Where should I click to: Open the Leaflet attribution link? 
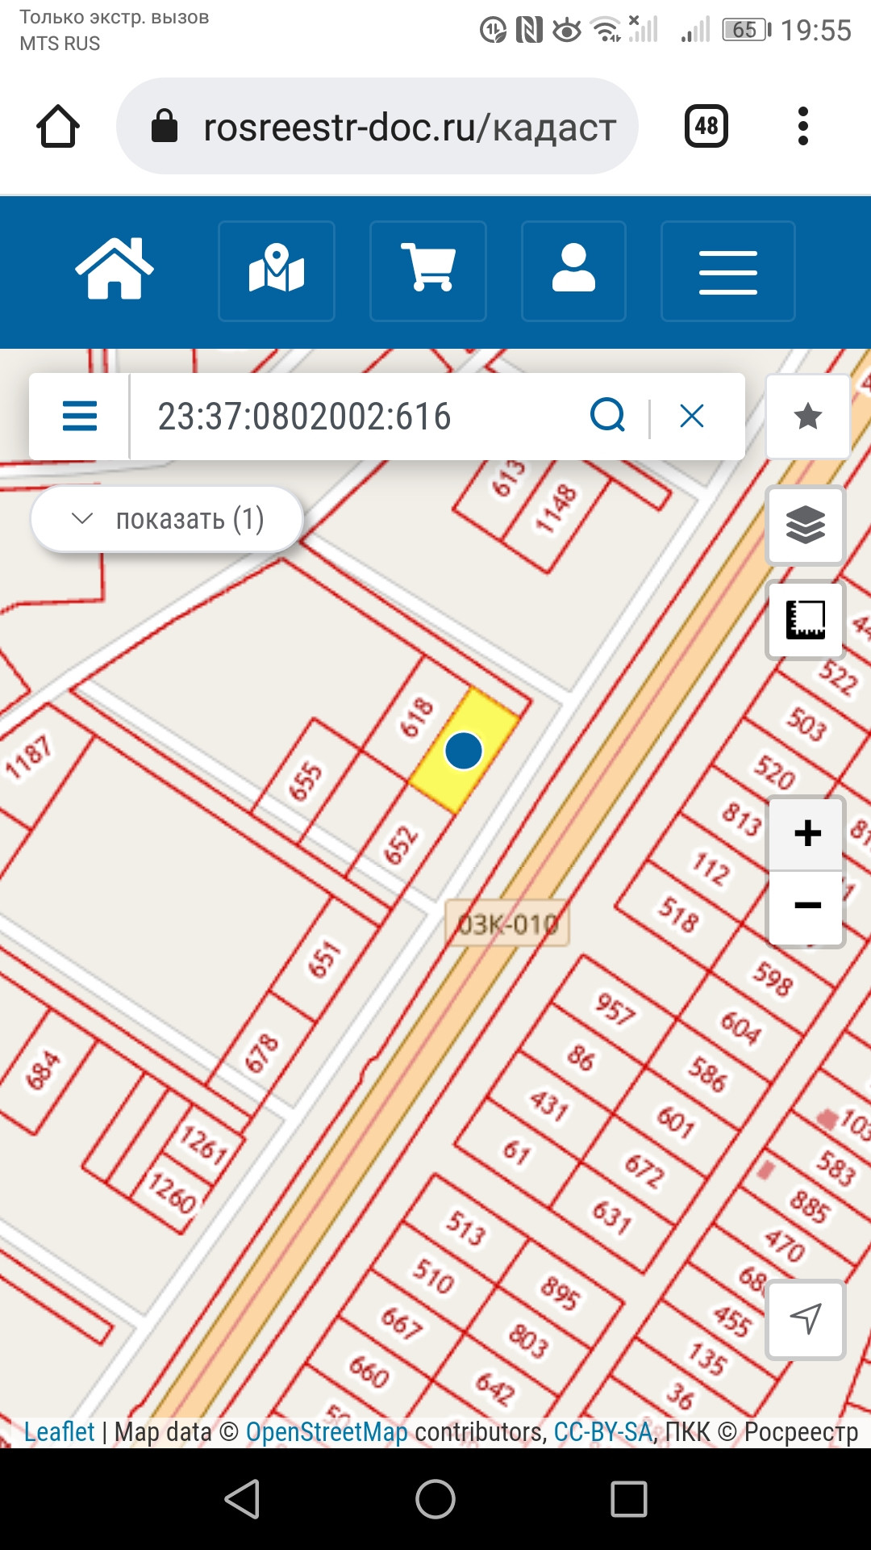pos(59,1431)
